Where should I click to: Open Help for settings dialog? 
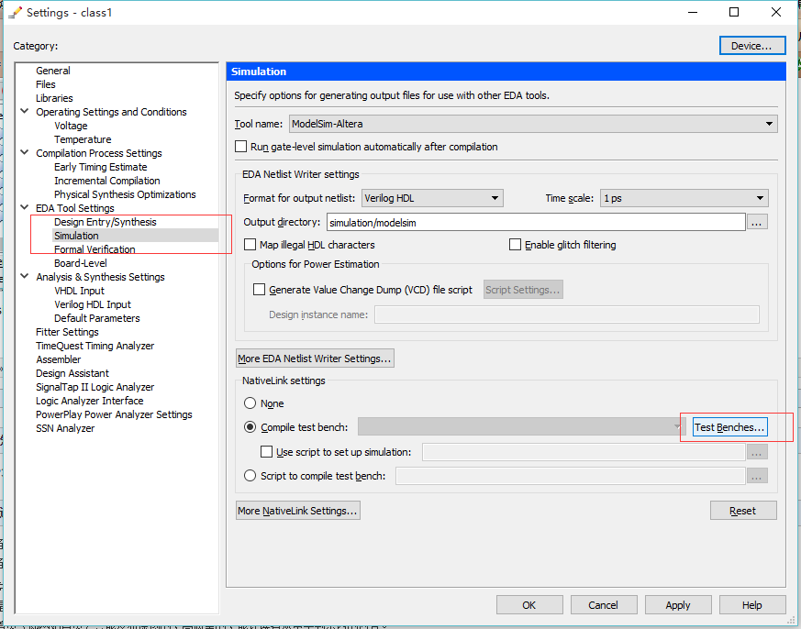pos(752,605)
